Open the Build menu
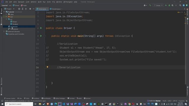The width and height of the screenshot is (189, 106). pyautogui.click(x=40, y=2)
